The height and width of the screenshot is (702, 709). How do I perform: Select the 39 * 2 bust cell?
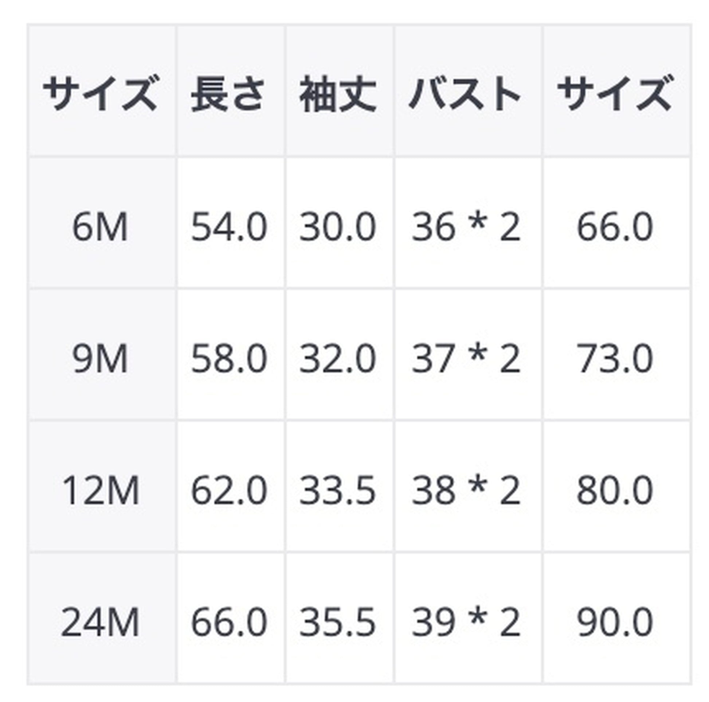pos(466,622)
